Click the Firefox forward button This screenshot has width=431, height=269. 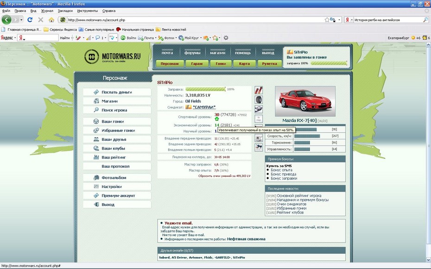point(15,20)
